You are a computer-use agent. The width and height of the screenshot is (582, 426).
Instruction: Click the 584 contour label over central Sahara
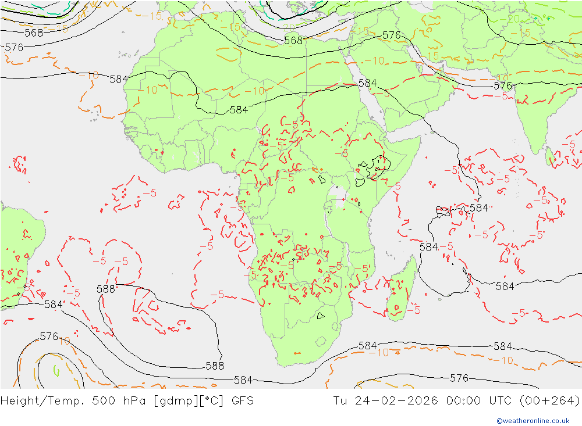pyautogui.click(x=239, y=110)
